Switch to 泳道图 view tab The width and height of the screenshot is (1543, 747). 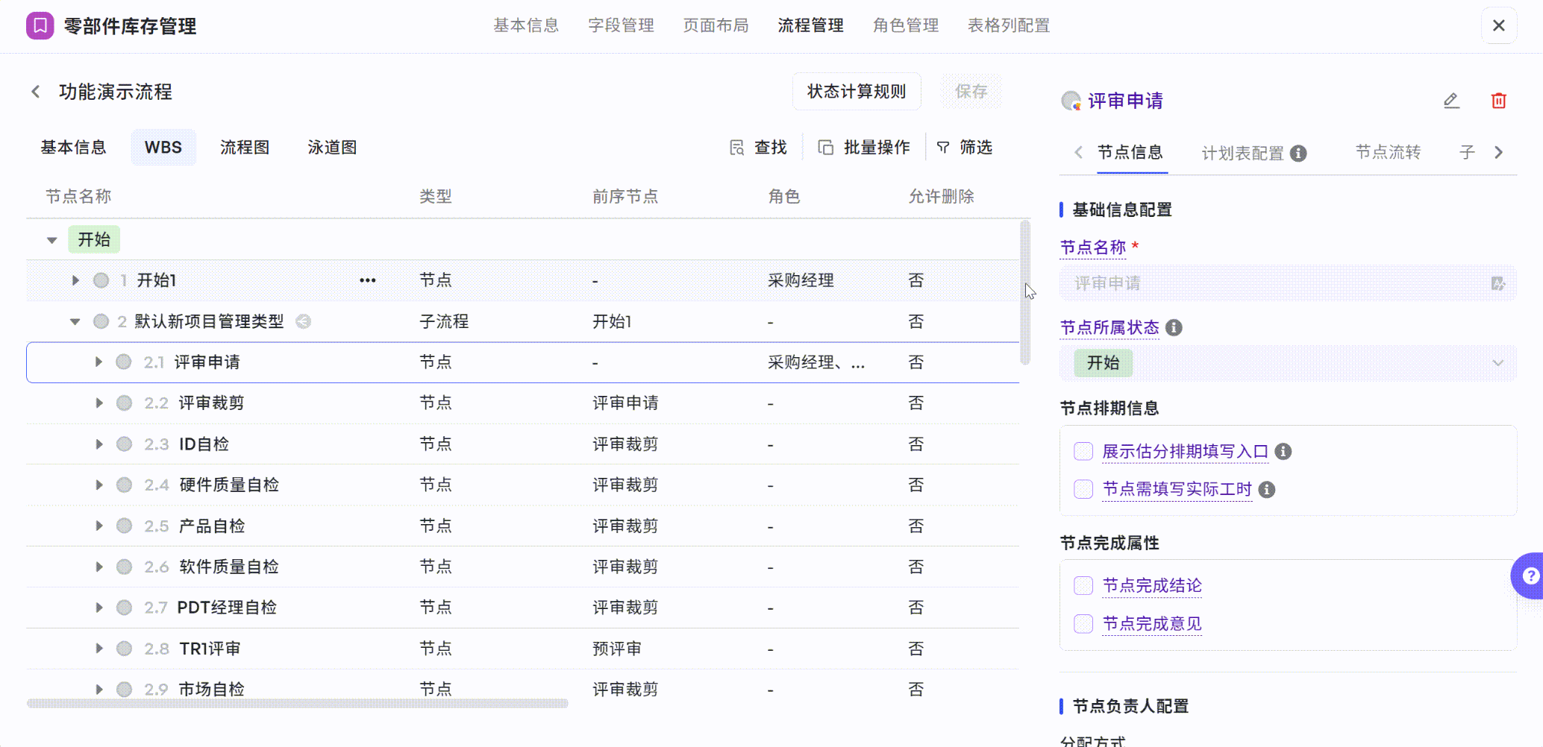pos(332,148)
